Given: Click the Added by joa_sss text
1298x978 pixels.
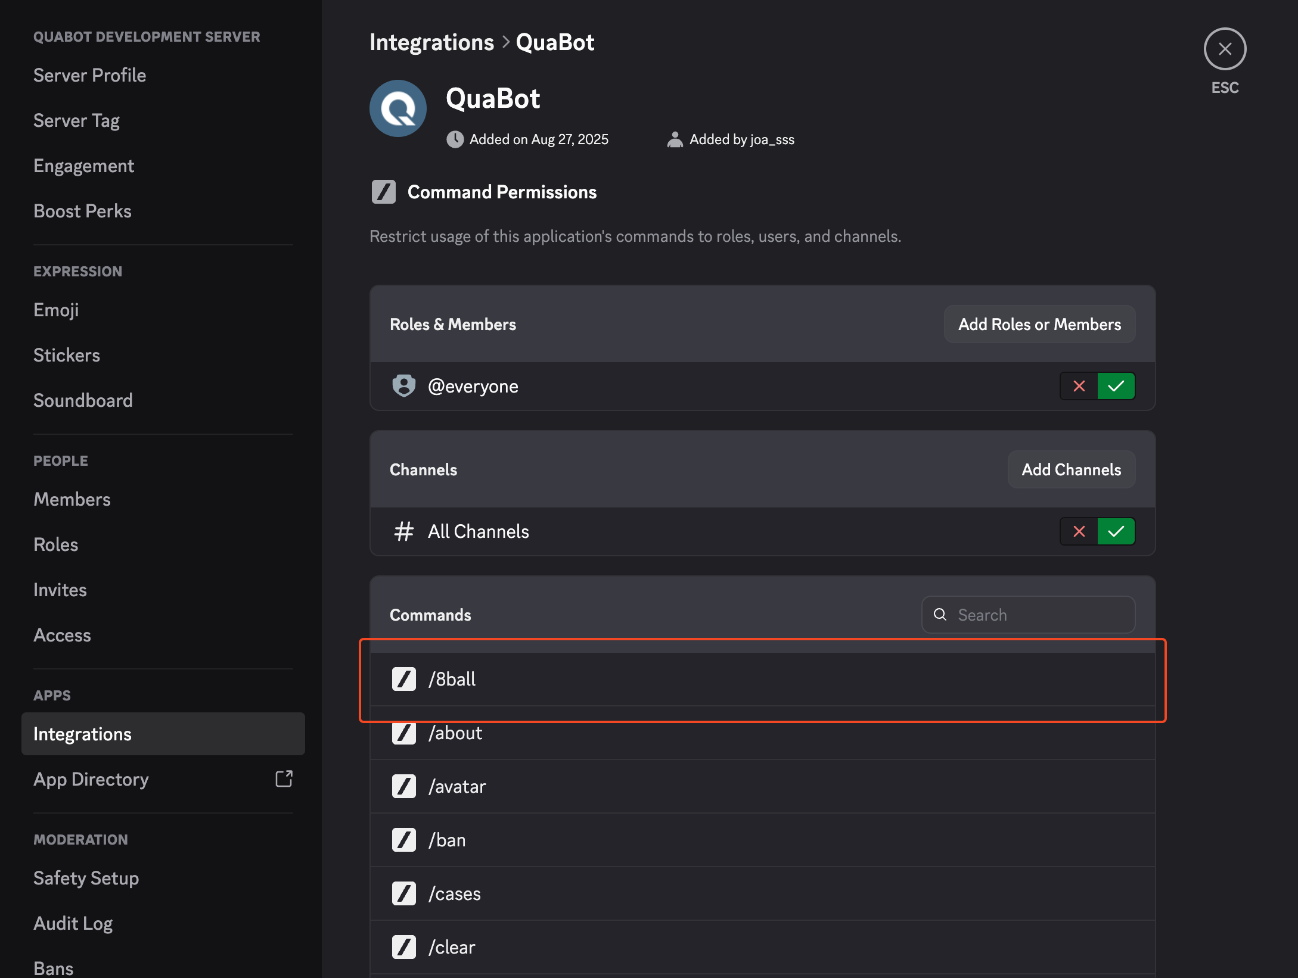Looking at the screenshot, I should click(742, 139).
